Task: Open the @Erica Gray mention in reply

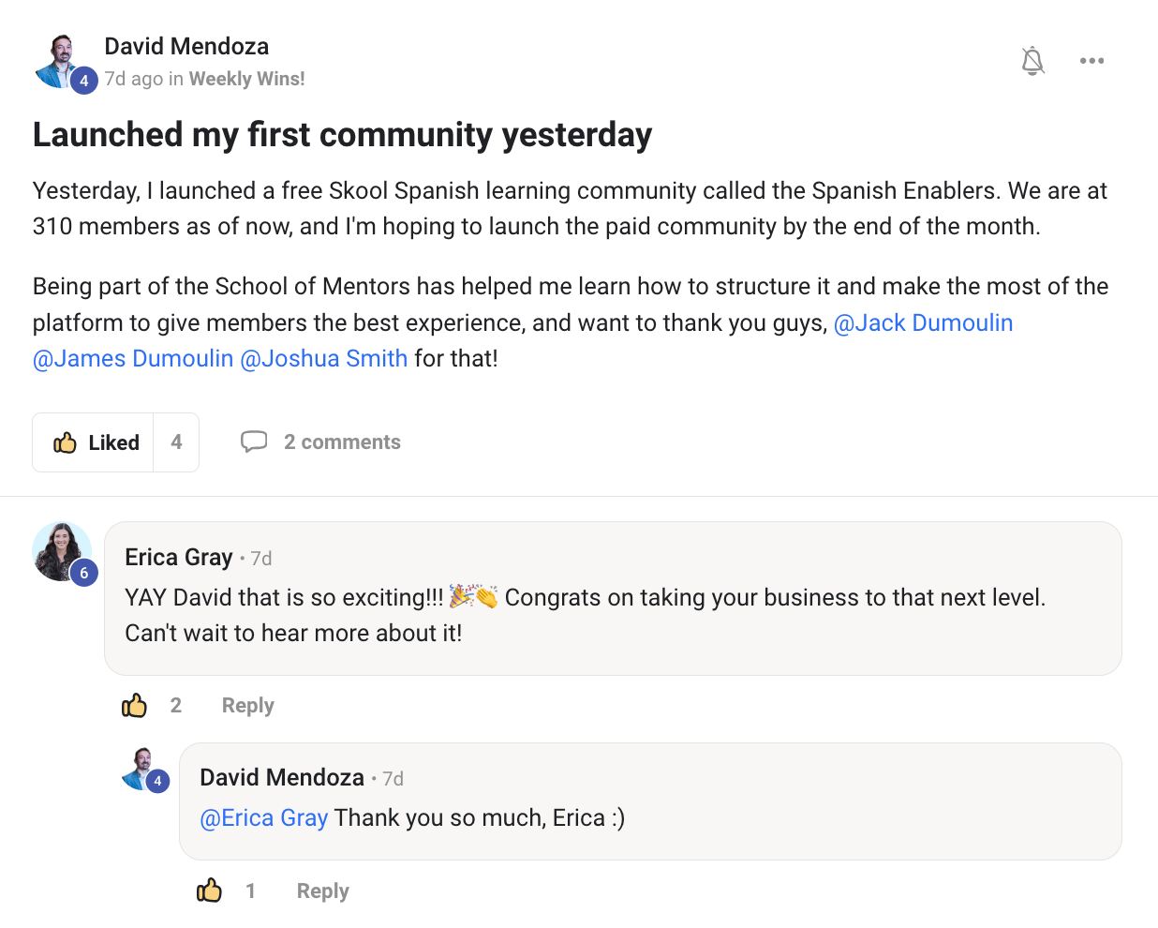Action: coord(264,818)
